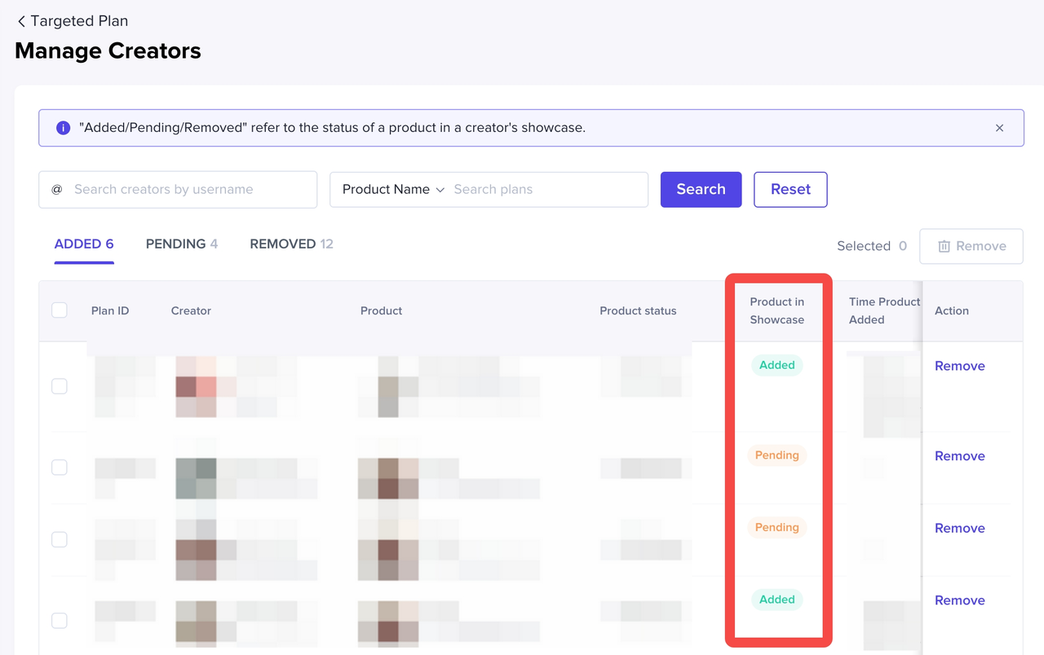Check the second row's checkbox
Image resolution: width=1044 pixels, height=655 pixels.
(x=60, y=467)
